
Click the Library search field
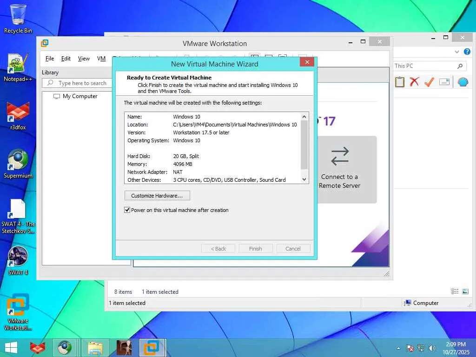[78, 83]
